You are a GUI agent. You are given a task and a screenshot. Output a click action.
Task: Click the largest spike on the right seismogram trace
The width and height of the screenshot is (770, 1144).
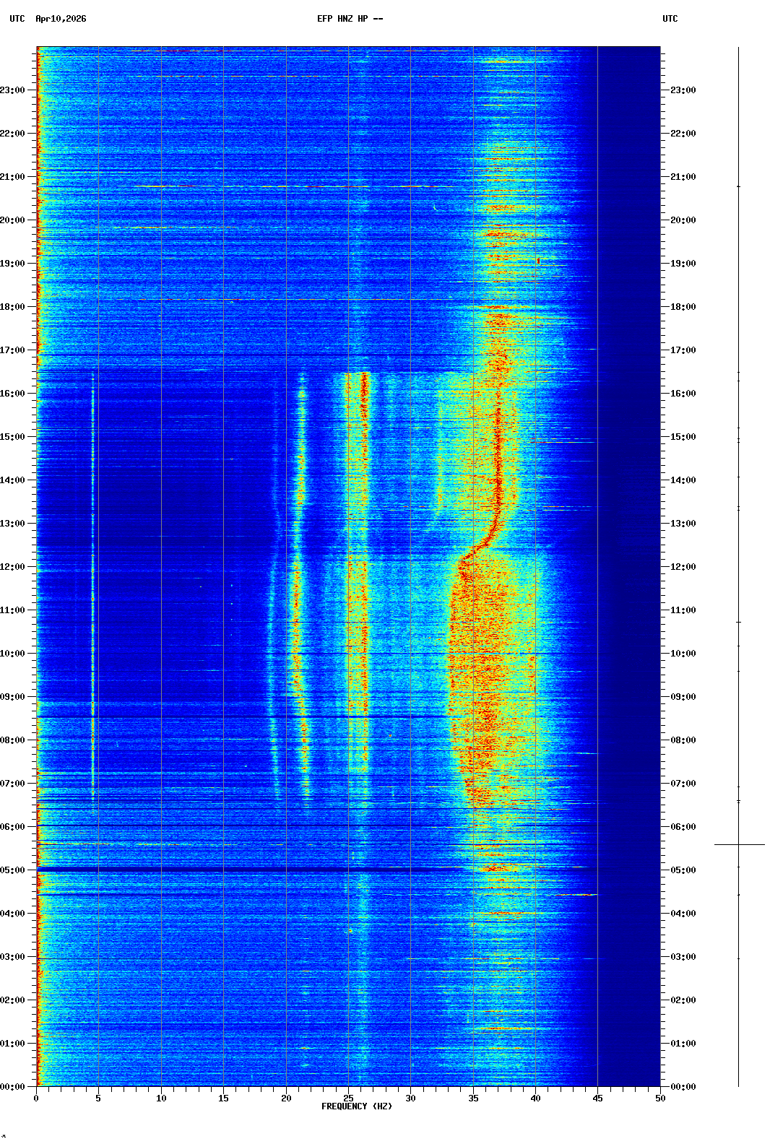coord(739,844)
